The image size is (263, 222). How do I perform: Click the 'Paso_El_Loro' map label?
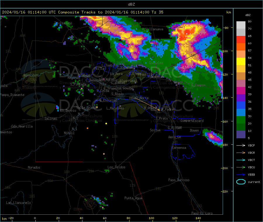click(x=202, y=213)
